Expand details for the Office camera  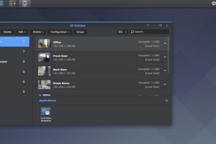pyautogui.click(x=165, y=43)
